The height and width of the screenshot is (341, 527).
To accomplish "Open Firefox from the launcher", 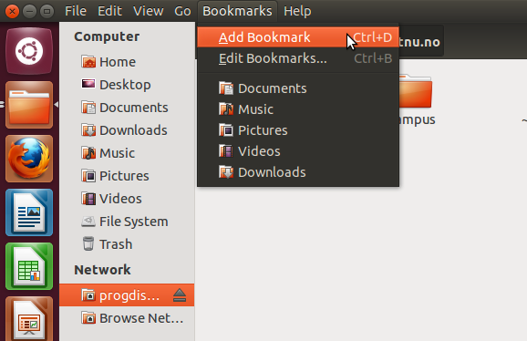I will click(x=29, y=159).
